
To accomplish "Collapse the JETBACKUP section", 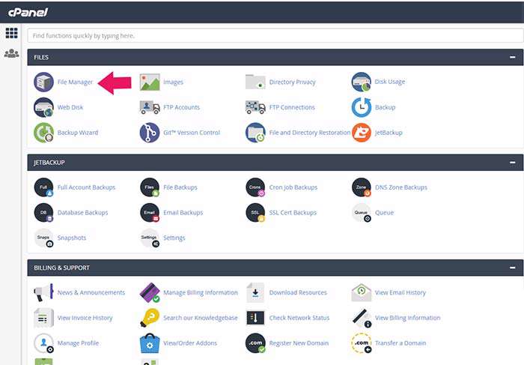I will 512,163.
